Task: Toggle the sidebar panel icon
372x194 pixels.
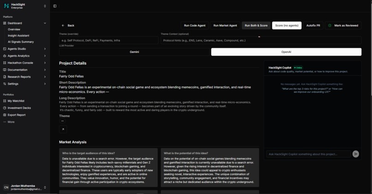Action: tap(55, 6)
